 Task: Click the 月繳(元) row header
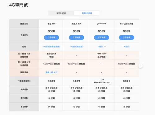pos(24,35)
